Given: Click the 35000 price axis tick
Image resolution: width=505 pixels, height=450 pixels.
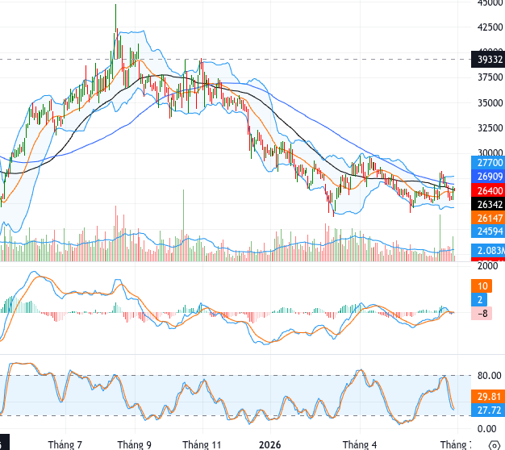Looking at the screenshot, I should [x=490, y=103].
